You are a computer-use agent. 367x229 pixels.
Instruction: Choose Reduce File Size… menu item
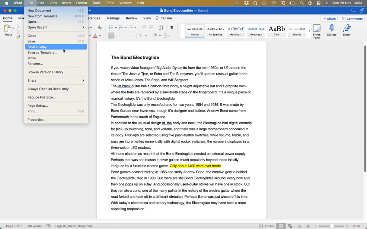[x=56, y=97]
